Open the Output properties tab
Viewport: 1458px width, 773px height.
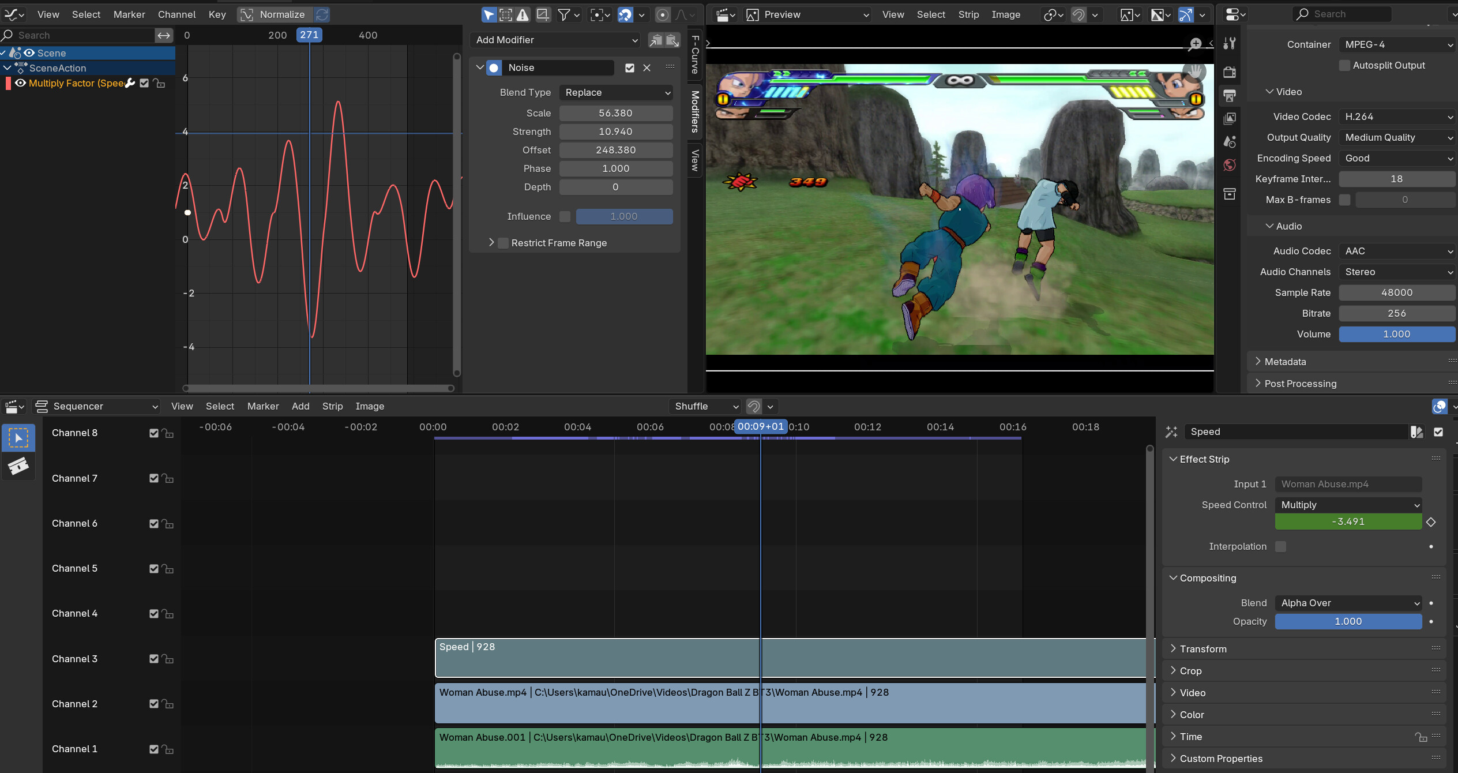[1230, 95]
